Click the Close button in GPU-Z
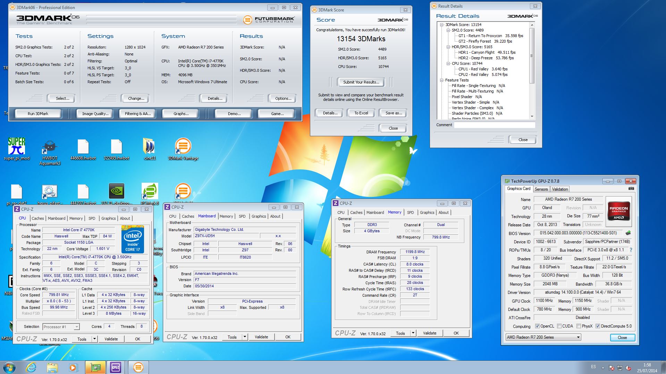The height and width of the screenshot is (374, 666). click(622, 338)
